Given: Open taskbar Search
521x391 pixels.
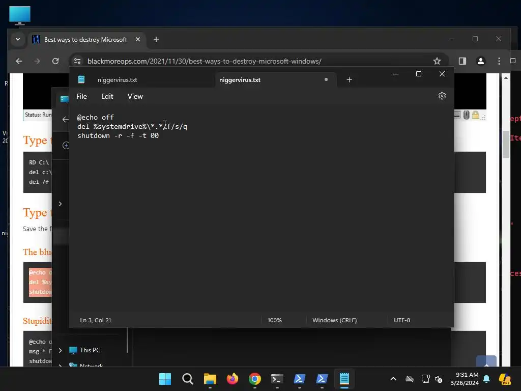Looking at the screenshot, I should pyautogui.click(x=187, y=379).
